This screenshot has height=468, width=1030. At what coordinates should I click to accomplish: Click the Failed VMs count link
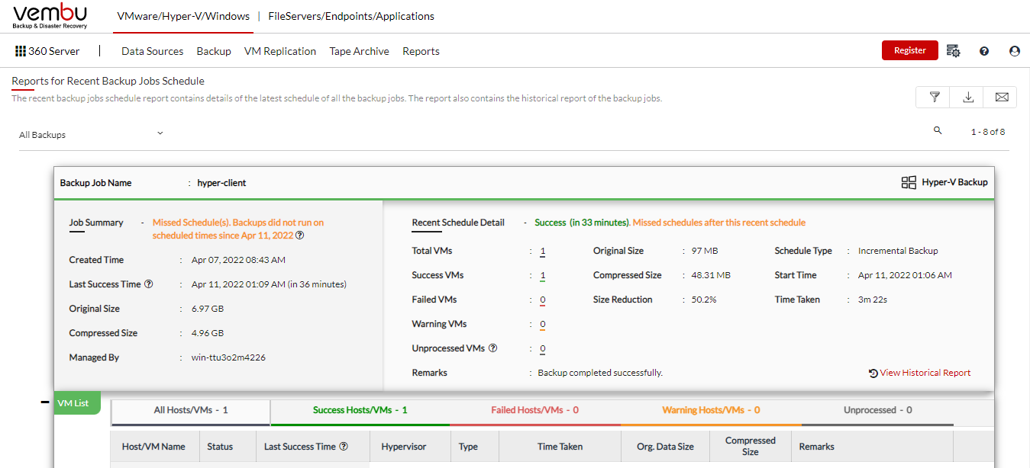(543, 300)
